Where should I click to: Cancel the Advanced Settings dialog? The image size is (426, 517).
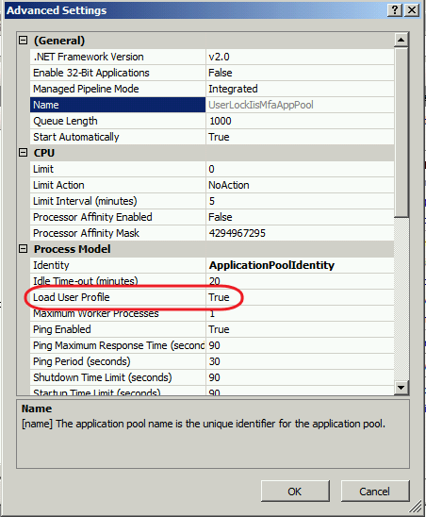tap(375, 492)
